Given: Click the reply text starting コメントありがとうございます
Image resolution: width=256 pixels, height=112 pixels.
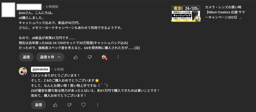Looking at the screenshot, I should pos(95,86).
